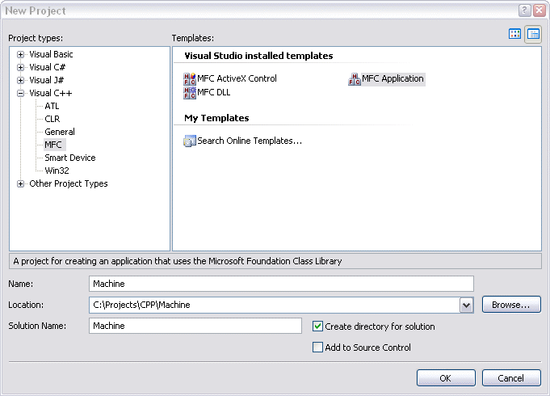Toggle Create directory for solution checkbox
The width and height of the screenshot is (550, 396).
[x=317, y=326]
